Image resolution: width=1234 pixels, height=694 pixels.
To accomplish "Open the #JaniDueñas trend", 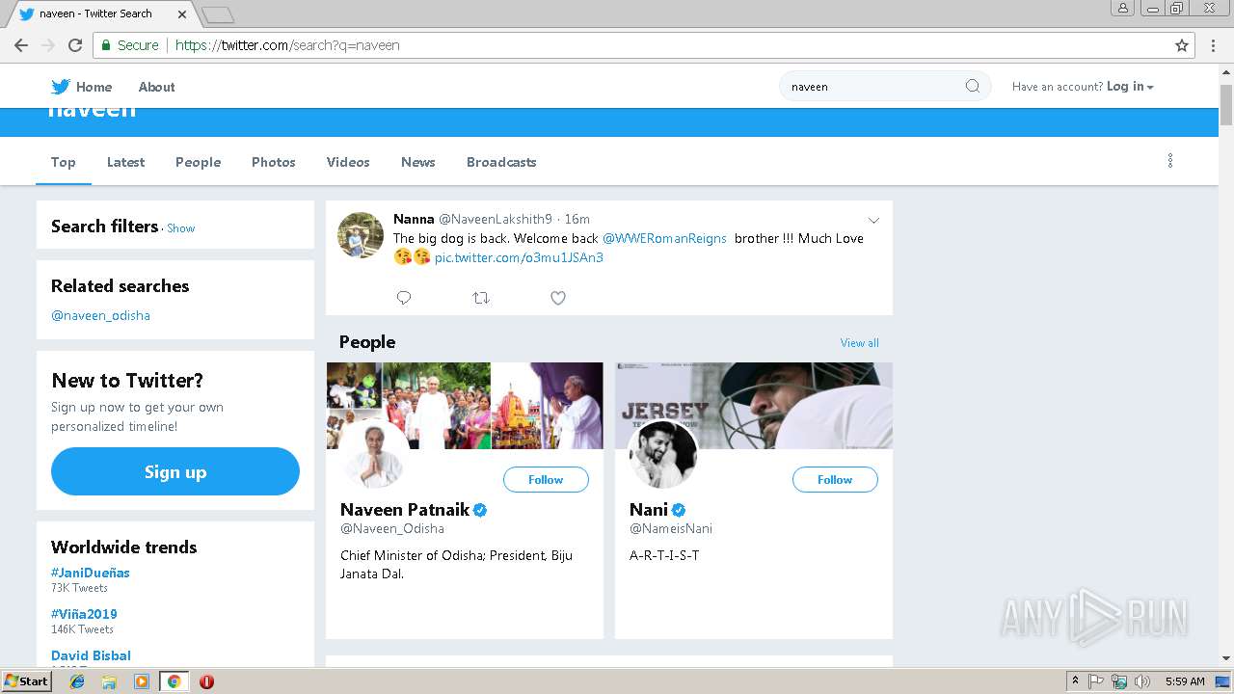I will coord(91,573).
